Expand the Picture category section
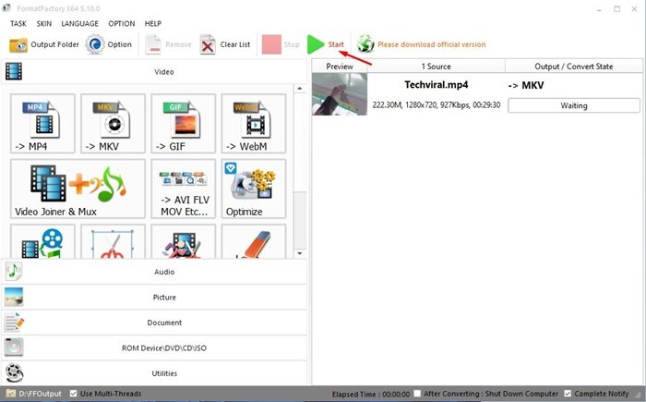The width and height of the screenshot is (646, 402). point(155,298)
